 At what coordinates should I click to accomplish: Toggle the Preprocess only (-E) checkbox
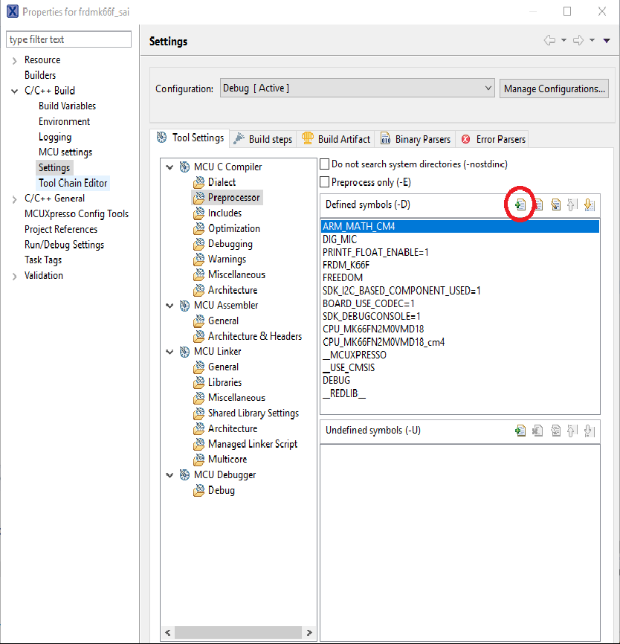[324, 181]
